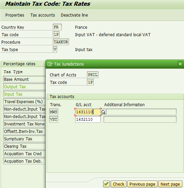Go to Previous page
This screenshot has height=188, width=184.
coord(142,184)
